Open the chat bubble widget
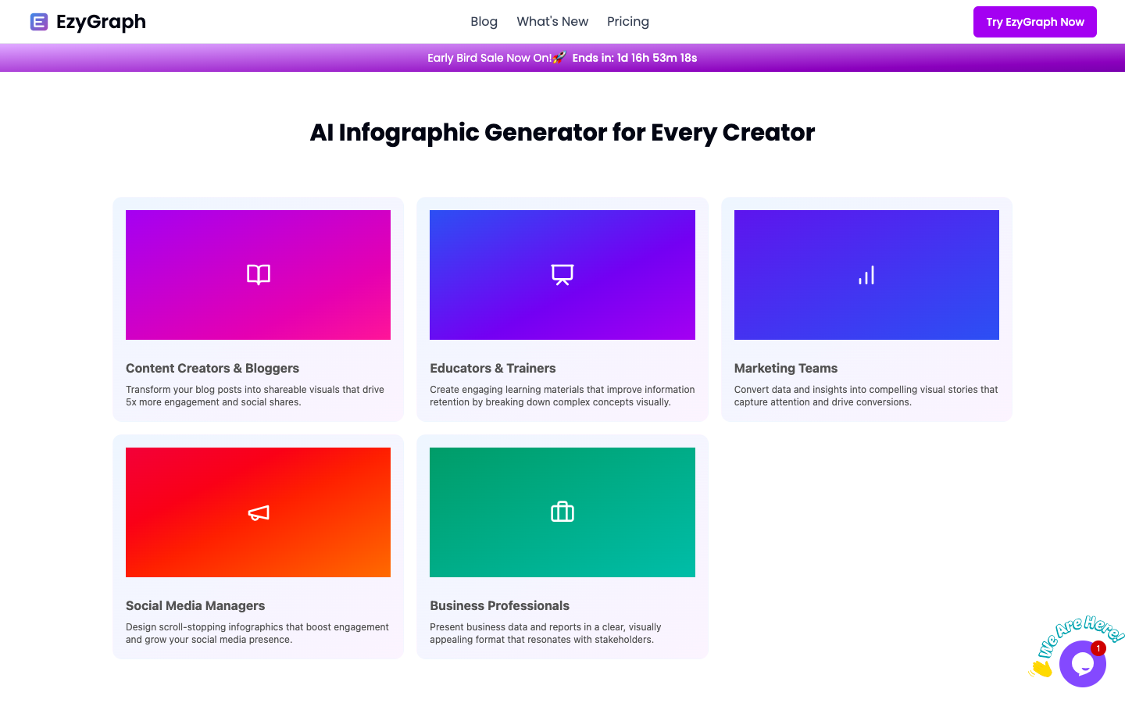Viewport: 1125px width, 703px height. click(x=1082, y=664)
